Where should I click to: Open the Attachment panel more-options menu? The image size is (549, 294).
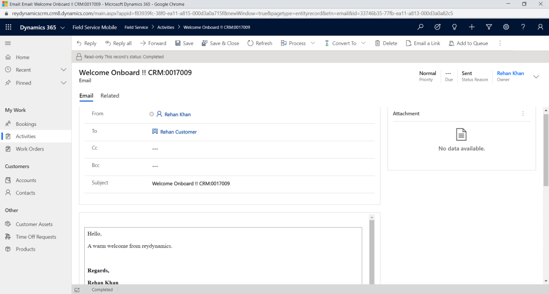[x=523, y=114]
